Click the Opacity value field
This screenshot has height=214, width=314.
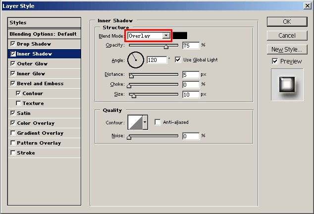(x=191, y=46)
